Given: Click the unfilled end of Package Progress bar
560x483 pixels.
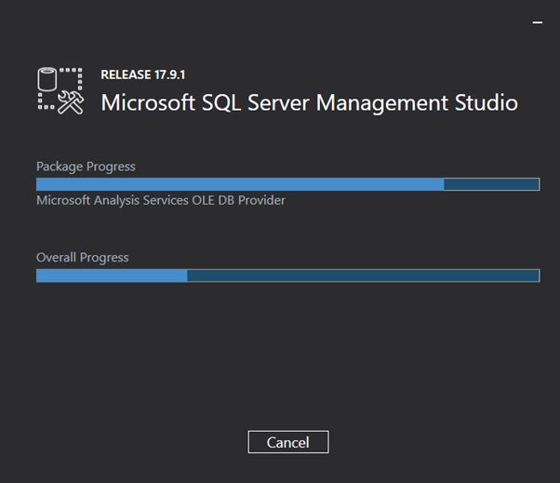Looking at the screenshot, I should (491, 184).
